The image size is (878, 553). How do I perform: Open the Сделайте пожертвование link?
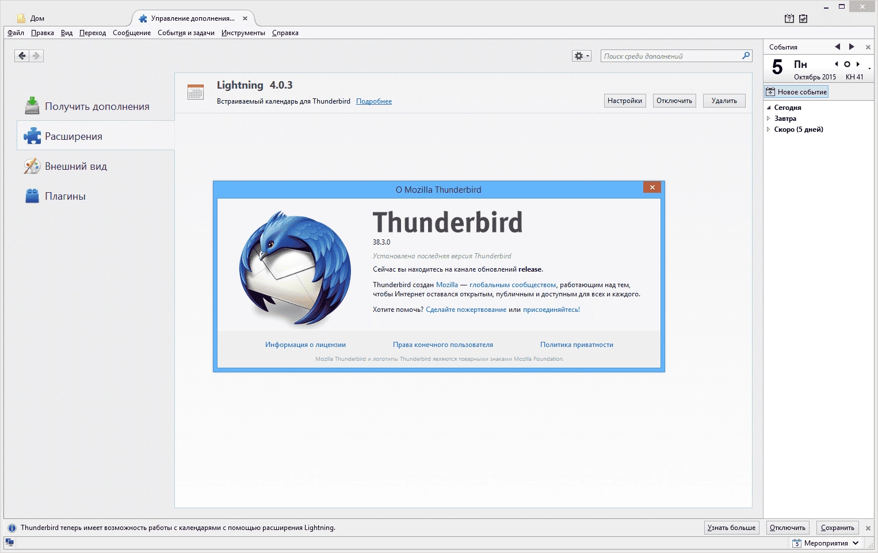click(466, 310)
